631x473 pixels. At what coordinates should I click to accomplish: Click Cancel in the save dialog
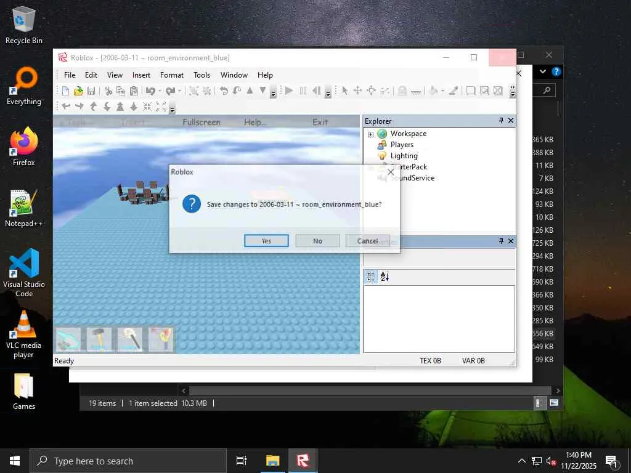(x=367, y=241)
